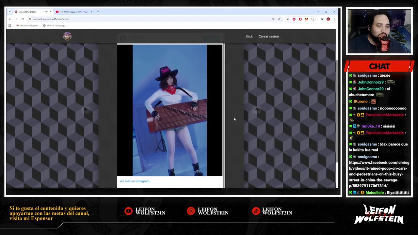The image size is (418, 235).
Task: Click the username Sm0ke_18 in chat
Action: pos(371,126)
